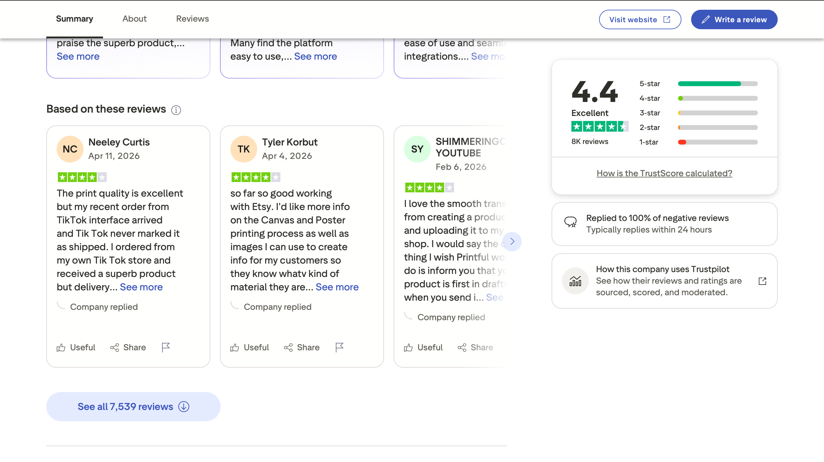Viewport: 824px width, 462px height.
Task: Click the info icon beside 'Based on these reviews'
Action: coord(176,110)
